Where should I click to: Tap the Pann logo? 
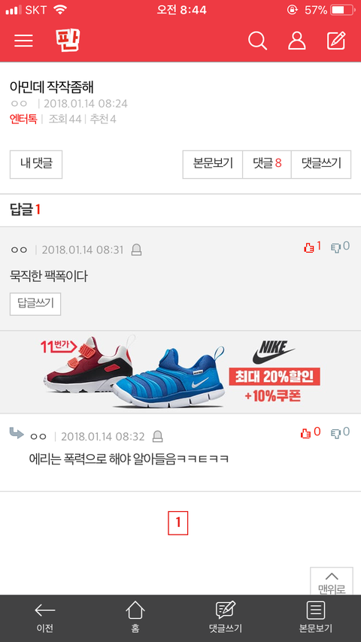[x=67, y=40]
